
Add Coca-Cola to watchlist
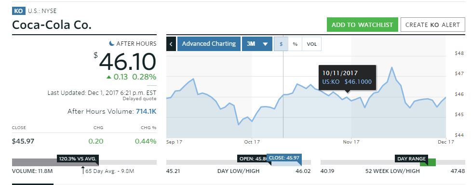click(x=362, y=25)
